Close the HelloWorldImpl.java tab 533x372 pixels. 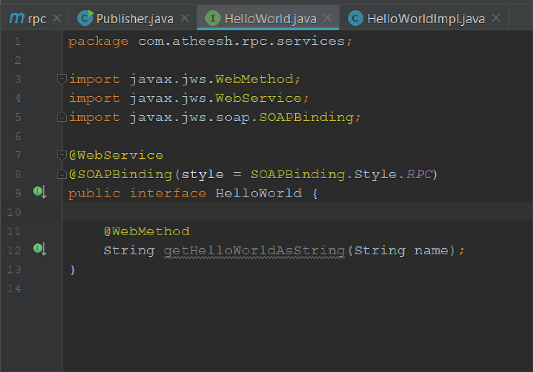(x=496, y=18)
